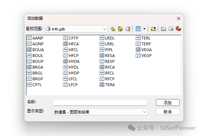
Task: Select PIPL line feature class
Action: click(x=106, y=50)
